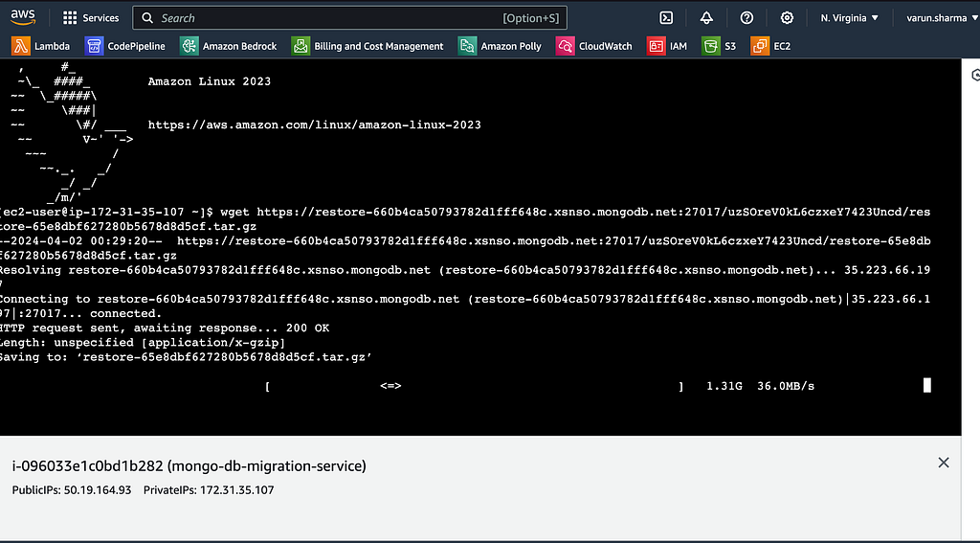
Task: Focus the AWS search field
Action: pos(350,18)
